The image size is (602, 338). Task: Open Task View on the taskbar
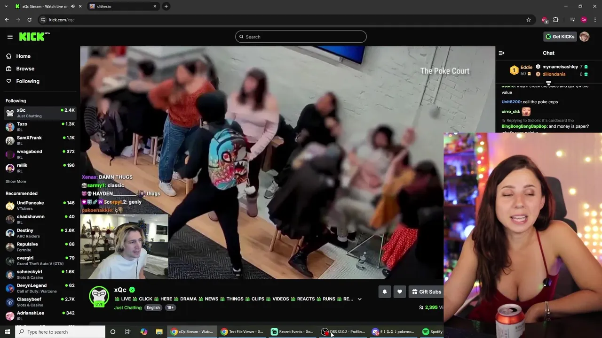coord(127,332)
